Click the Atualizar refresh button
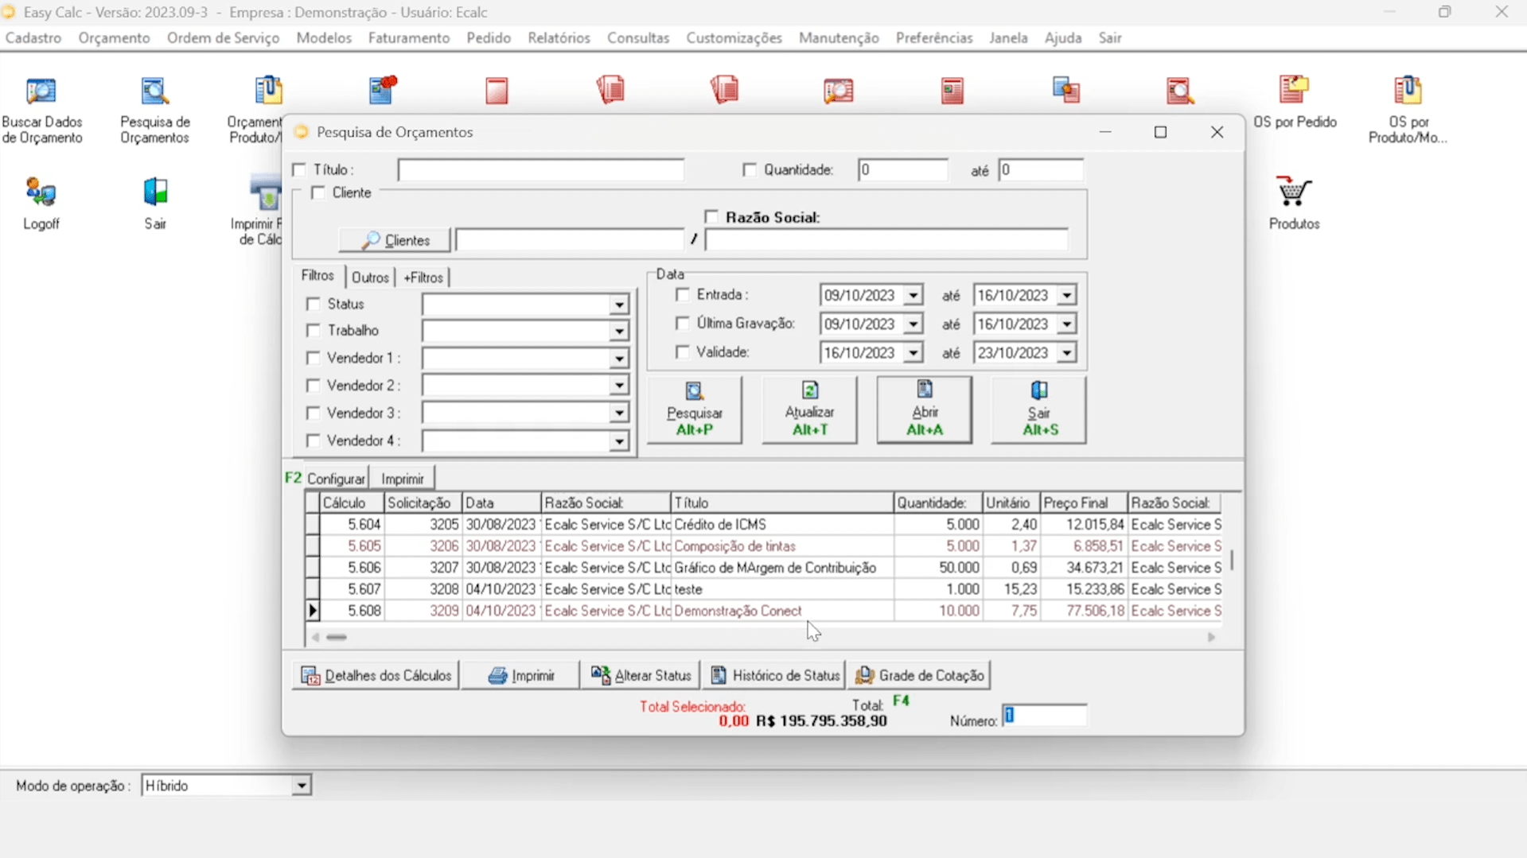This screenshot has height=858, width=1527. coord(809,410)
